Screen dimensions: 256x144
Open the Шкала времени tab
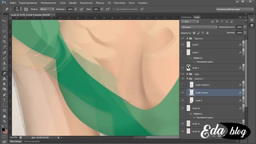[x=32, y=141]
